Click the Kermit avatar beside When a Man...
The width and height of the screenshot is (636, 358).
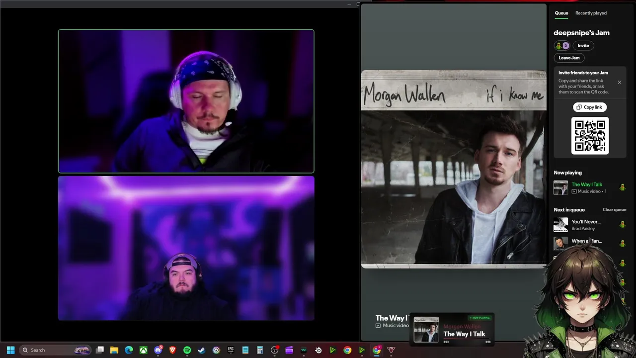point(622,244)
